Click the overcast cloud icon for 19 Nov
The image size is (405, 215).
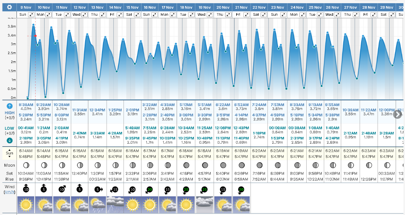tap(205, 205)
